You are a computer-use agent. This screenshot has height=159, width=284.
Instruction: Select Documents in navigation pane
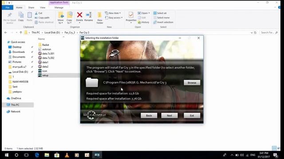19,57
